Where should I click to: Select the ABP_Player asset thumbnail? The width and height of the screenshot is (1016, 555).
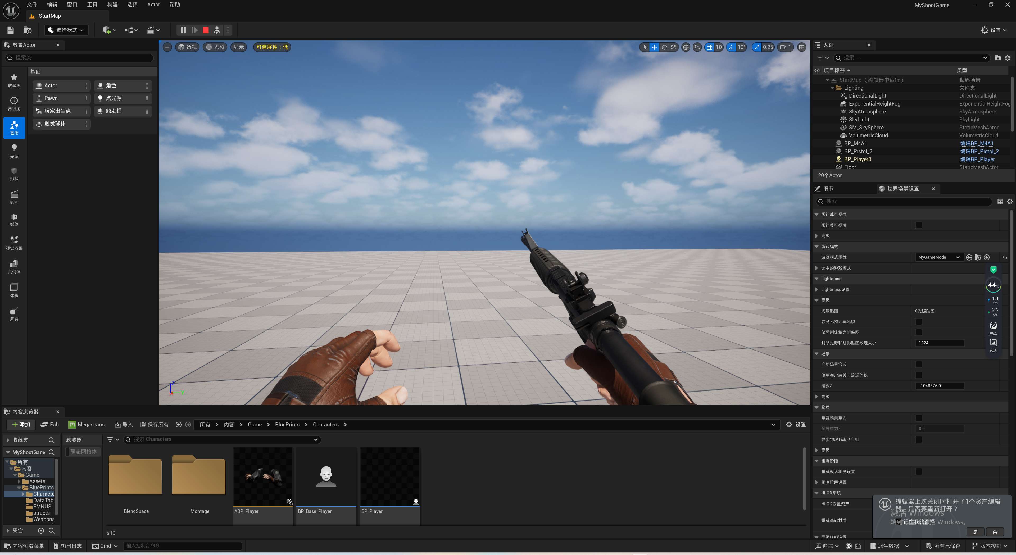(263, 476)
